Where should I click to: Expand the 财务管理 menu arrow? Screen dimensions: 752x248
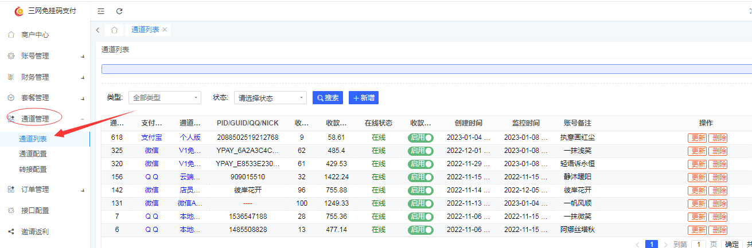click(83, 77)
